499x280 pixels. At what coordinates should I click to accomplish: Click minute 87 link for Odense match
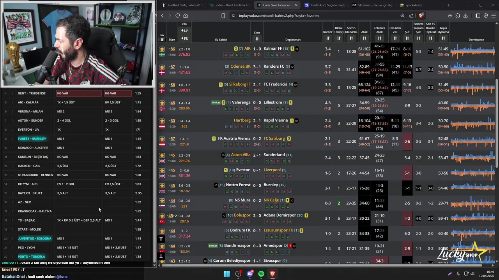coord(172,67)
